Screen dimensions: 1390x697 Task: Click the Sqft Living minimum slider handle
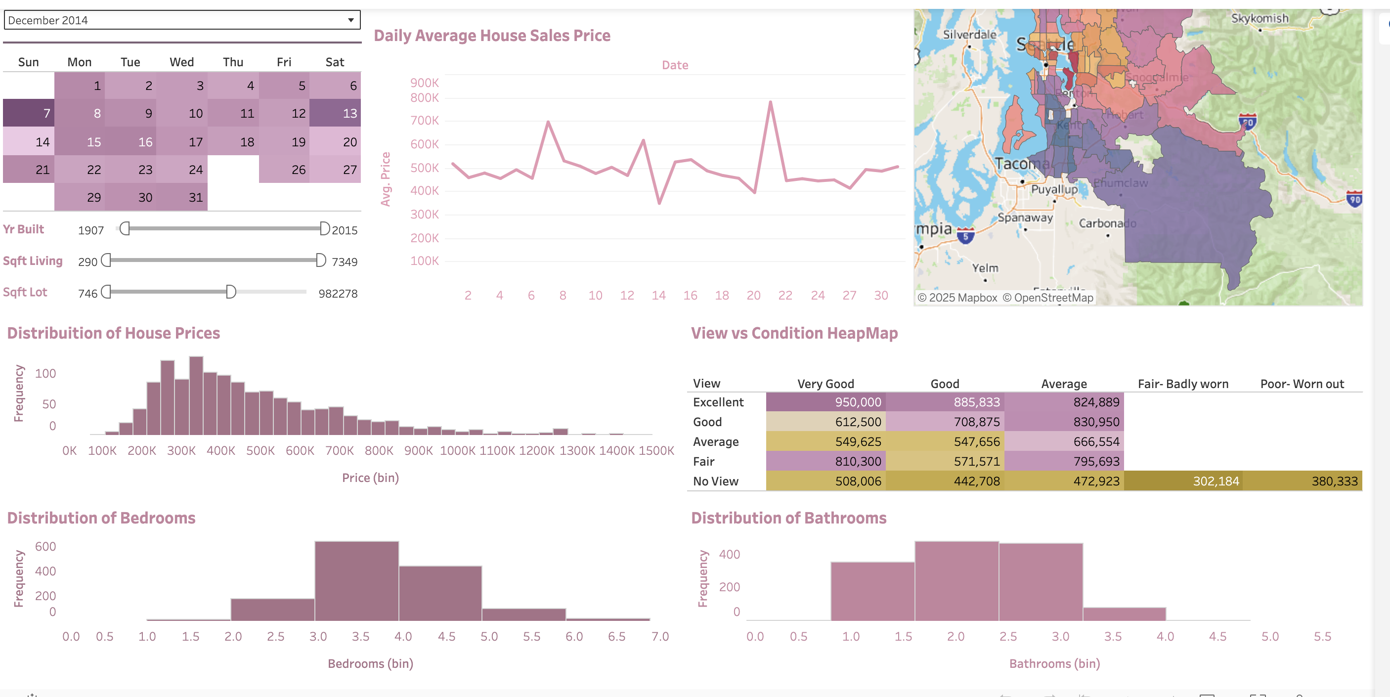click(106, 260)
